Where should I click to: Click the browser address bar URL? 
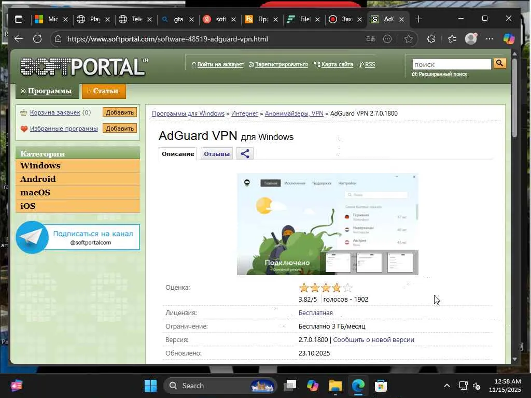[167, 39]
